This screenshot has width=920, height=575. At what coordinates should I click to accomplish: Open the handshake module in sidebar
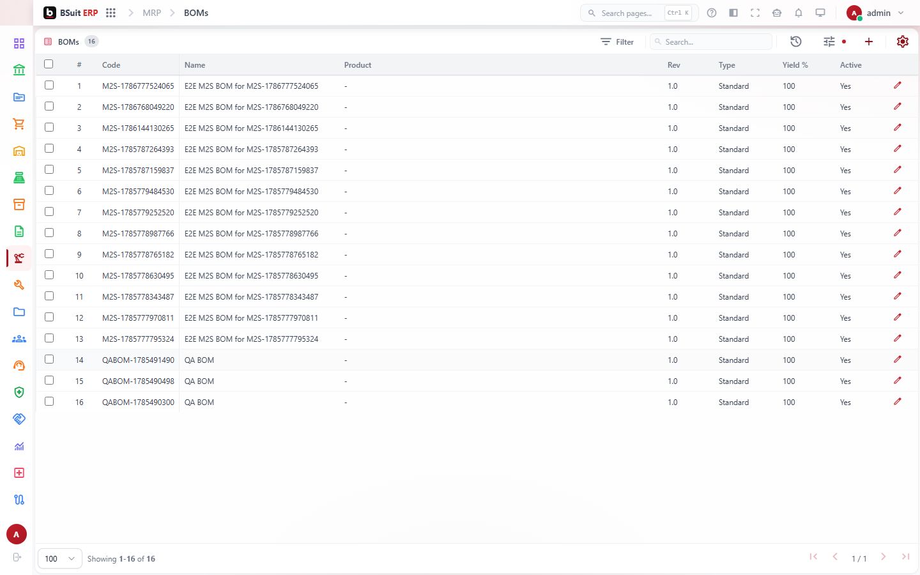coord(19,419)
